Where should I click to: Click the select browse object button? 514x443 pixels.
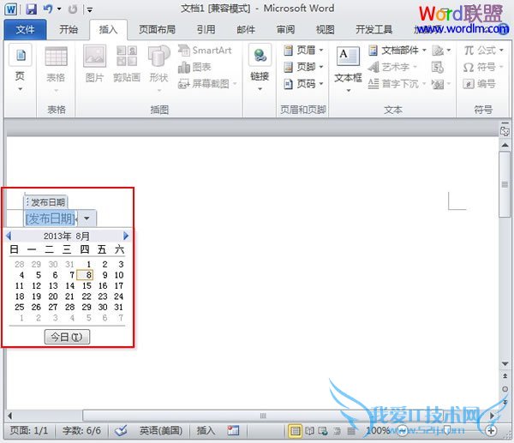(x=505, y=389)
